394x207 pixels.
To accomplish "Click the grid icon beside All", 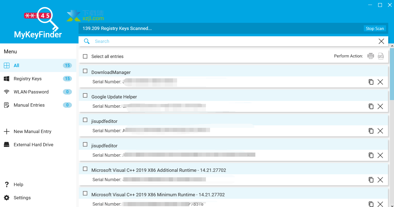I will coord(7,65).
